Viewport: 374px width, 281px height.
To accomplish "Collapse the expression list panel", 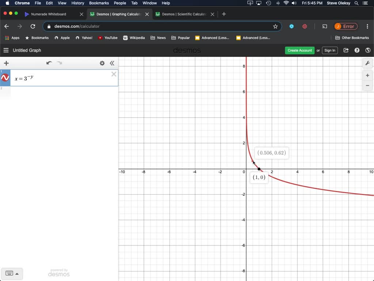I will [112, 63].
